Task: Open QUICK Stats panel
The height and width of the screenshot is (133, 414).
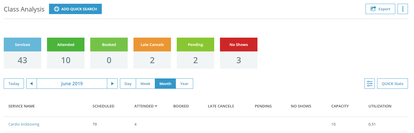Action: point(392,84)
